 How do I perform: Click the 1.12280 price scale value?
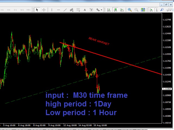pyautogui.click(x=167, y=40)
